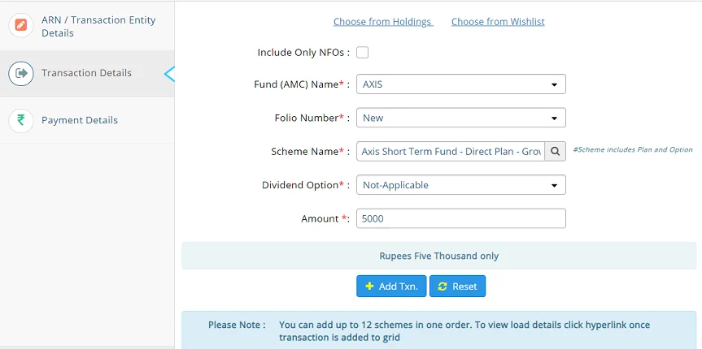
Task: Click the green rupee Payment Details icon
Action: pyautogui.click(x=21, y=120)
